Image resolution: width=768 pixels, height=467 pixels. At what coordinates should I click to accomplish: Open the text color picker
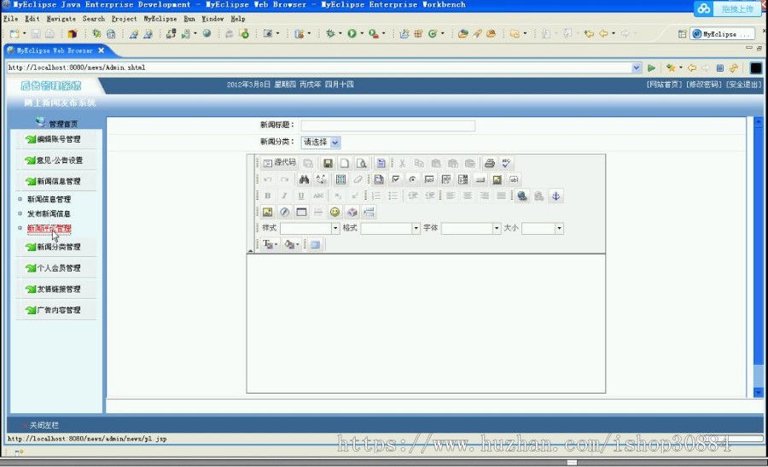point(270,244)
